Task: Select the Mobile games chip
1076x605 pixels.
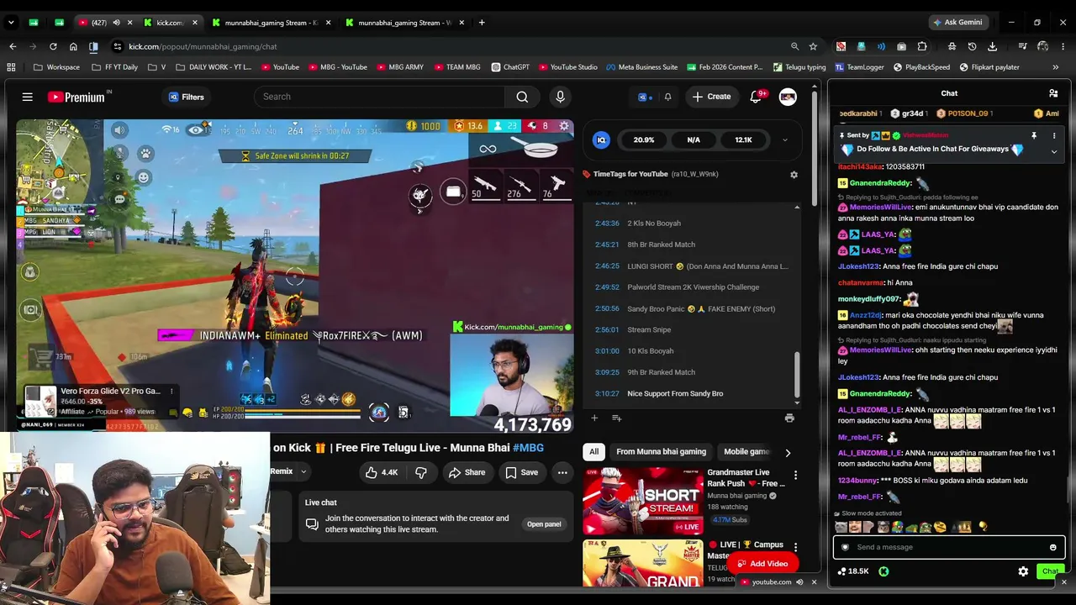Action: pyautogui.click(x=746, y=452)
